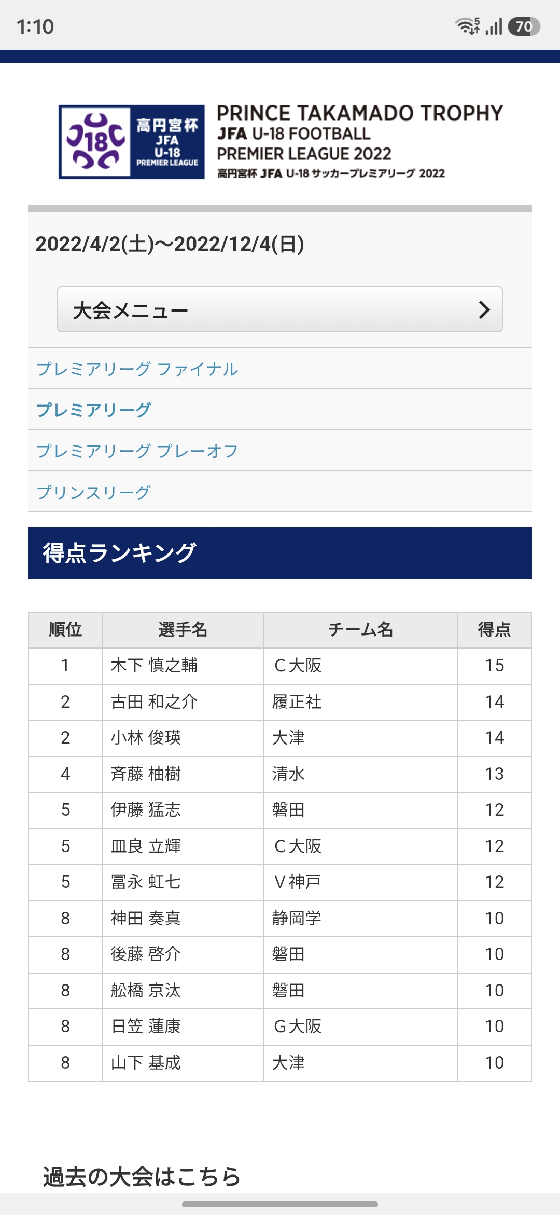Click the 得点 column header
Image resolution: width=560 pixels, height=1215 pixels.
[x=494, y=630]
